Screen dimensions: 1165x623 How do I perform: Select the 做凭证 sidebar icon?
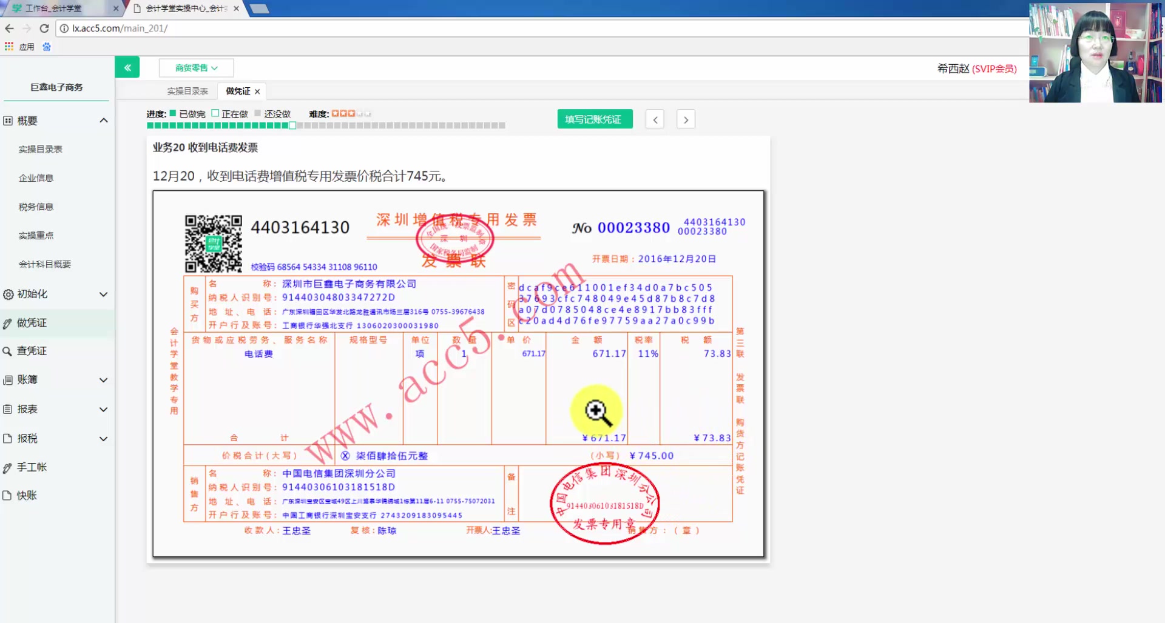pos(8,322)
